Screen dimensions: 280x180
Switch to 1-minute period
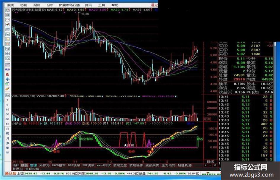[7, 100]
